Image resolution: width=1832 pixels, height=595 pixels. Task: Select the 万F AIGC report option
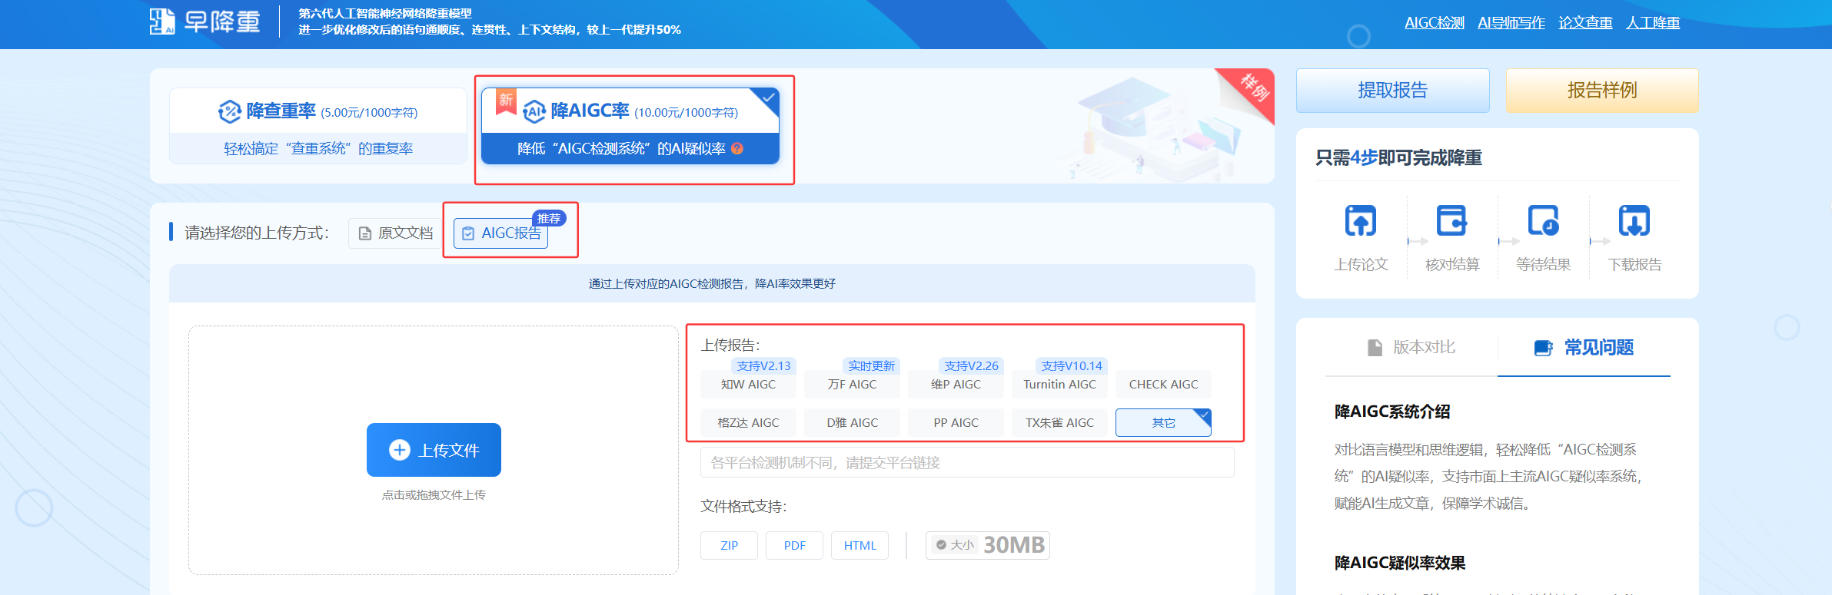[x=852, y=385]
